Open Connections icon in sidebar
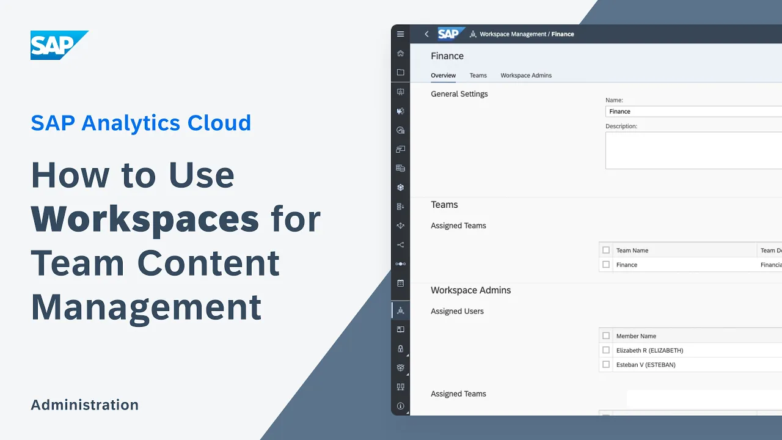The width and height of the screenshot is (782, 440). [x=401, y=387]
